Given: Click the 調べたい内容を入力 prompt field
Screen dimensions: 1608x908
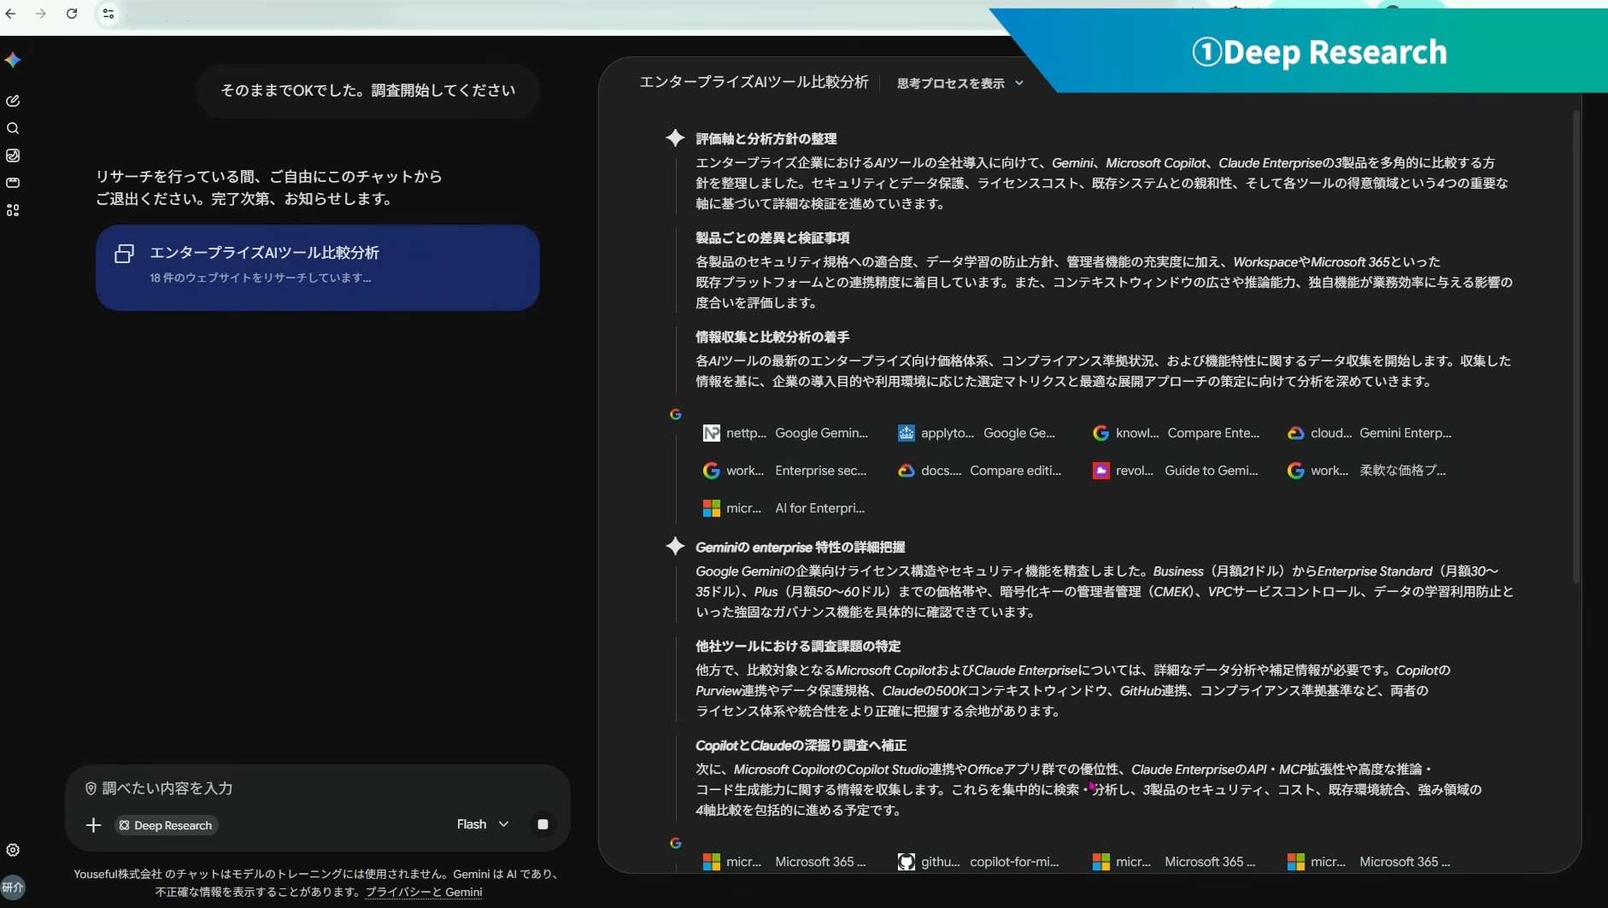Looking at the screenshot, I should coord(316,788).
